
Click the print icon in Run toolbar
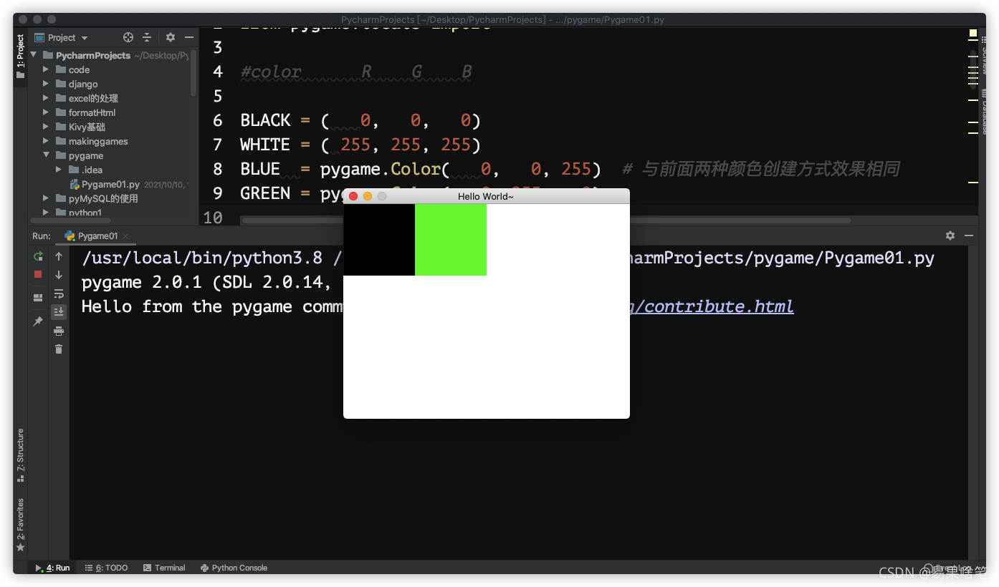click(59, 331)
